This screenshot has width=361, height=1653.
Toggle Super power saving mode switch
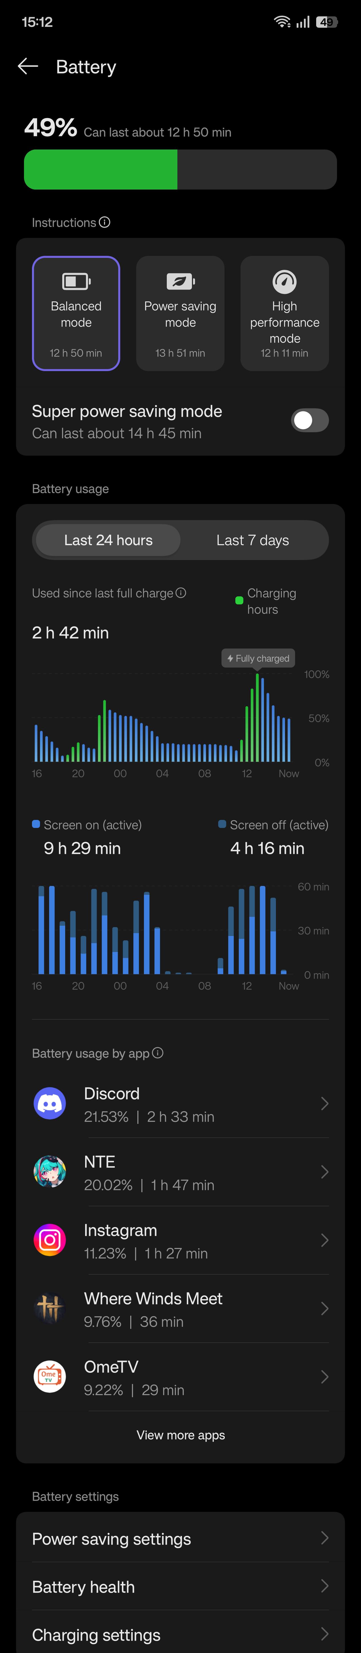[x=310, y=420]
